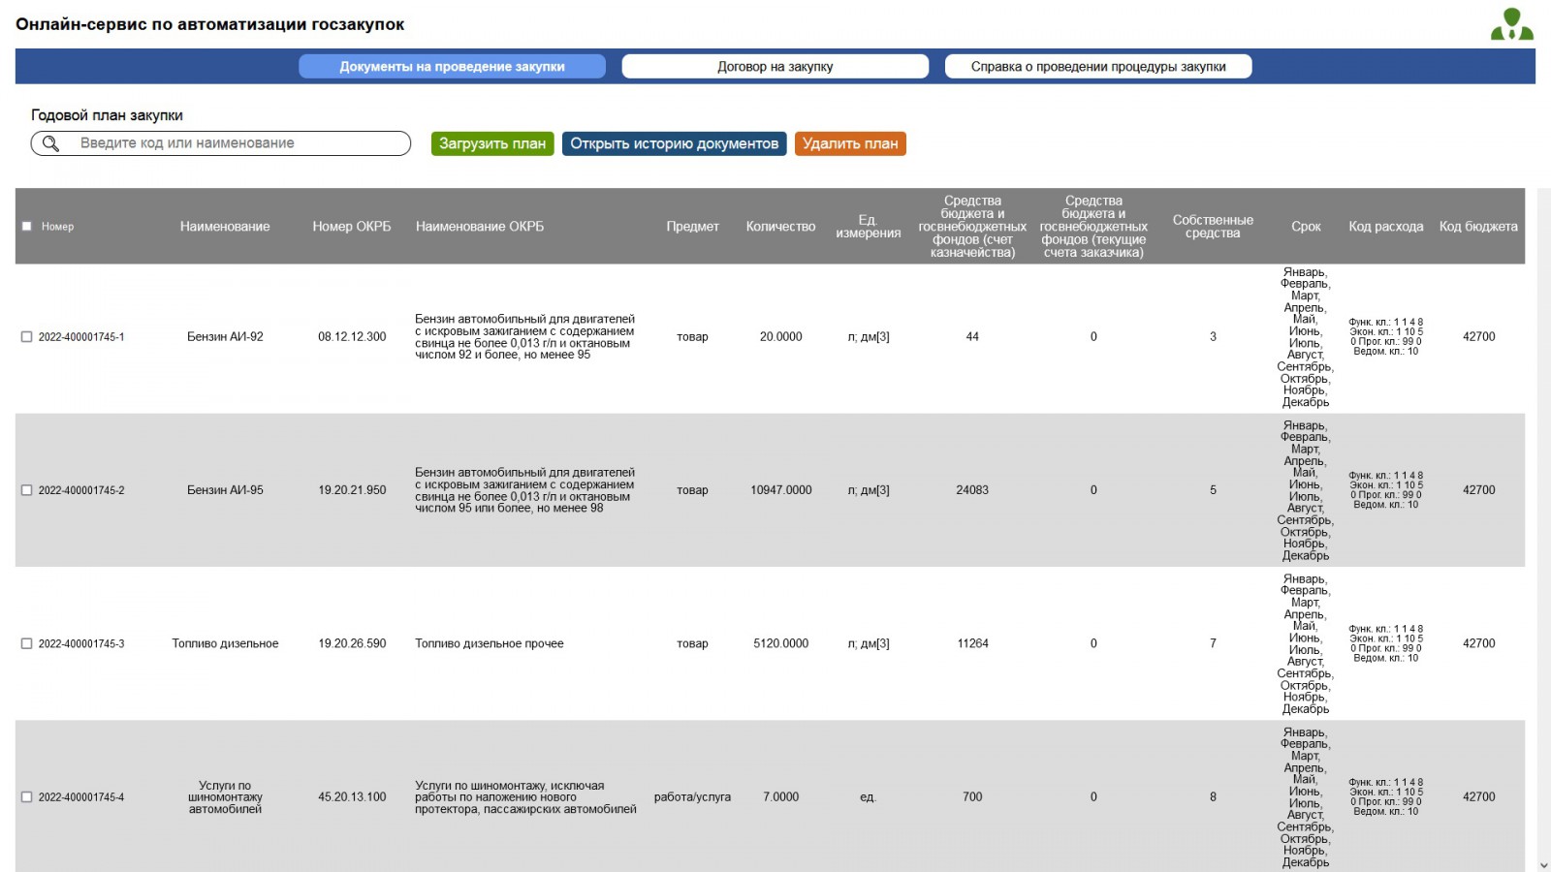Viewport: 1551px width, 872px height.
Task: Click treasury budget value 700
Action: [972, 797]
